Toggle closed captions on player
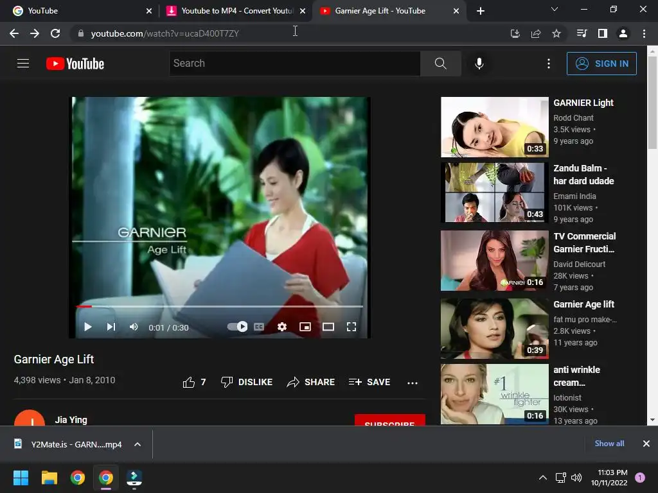The width and height of the screenshot is (658, 493). (259, 327)
